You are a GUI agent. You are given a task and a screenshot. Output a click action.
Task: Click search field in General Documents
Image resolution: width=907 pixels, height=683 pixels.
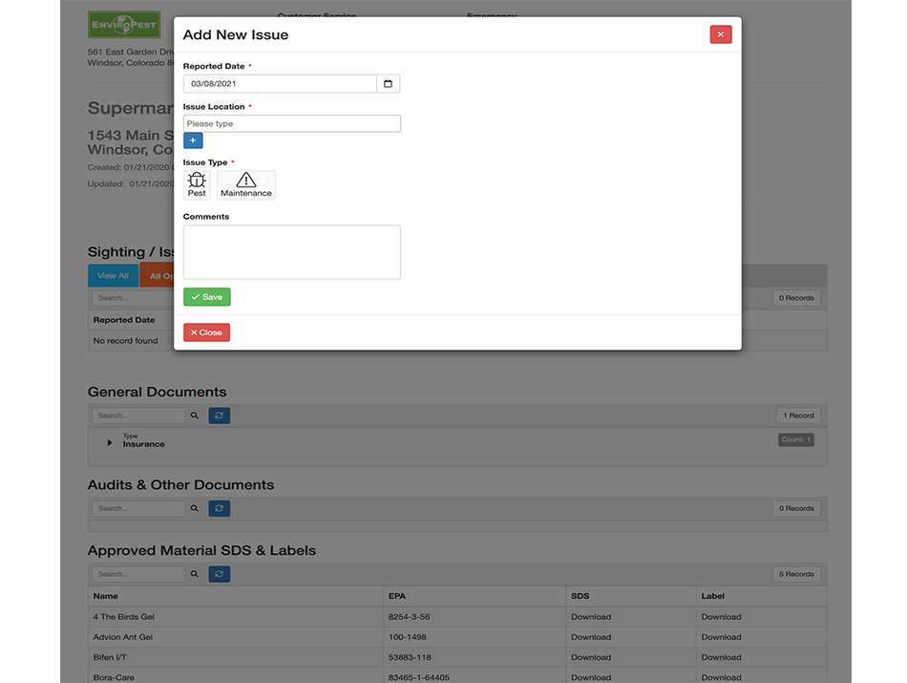click(x=137, y=415)
